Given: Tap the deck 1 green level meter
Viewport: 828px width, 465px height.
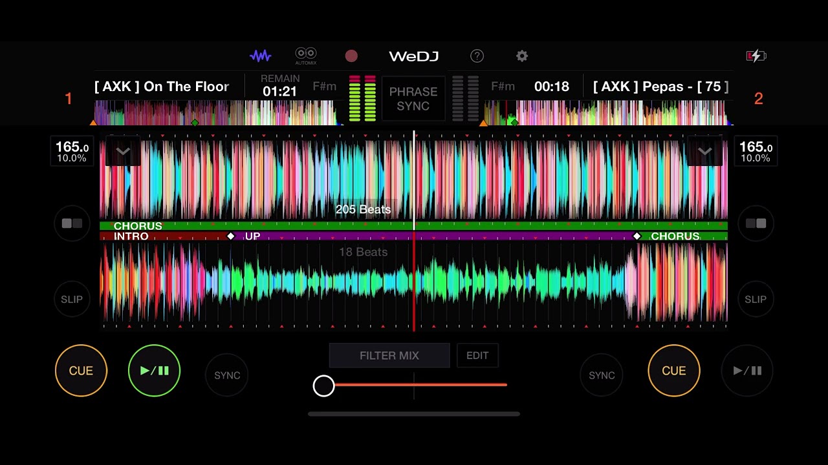Looking at the screenshot, I should point(362,99).
